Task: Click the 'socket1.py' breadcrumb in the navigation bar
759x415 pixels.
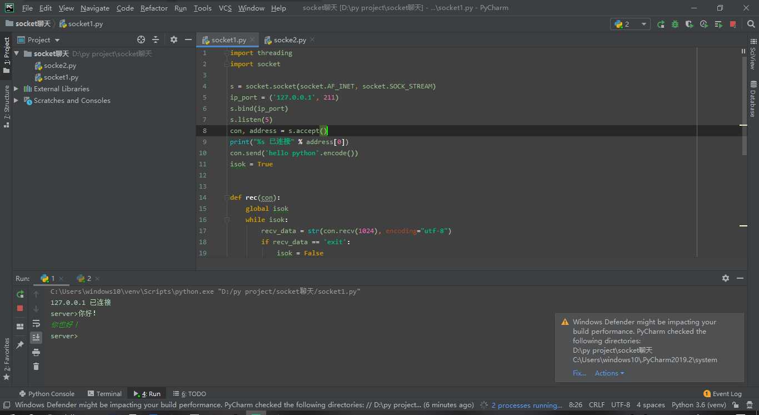Action: pos(81,24)
